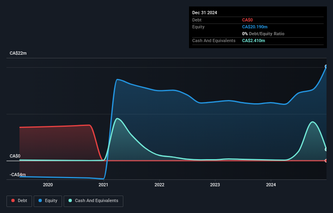Viewport: 333px width, 213px height.
Task: Click the 0% Debt/Equity Ratio text
Action: (263, 34)
